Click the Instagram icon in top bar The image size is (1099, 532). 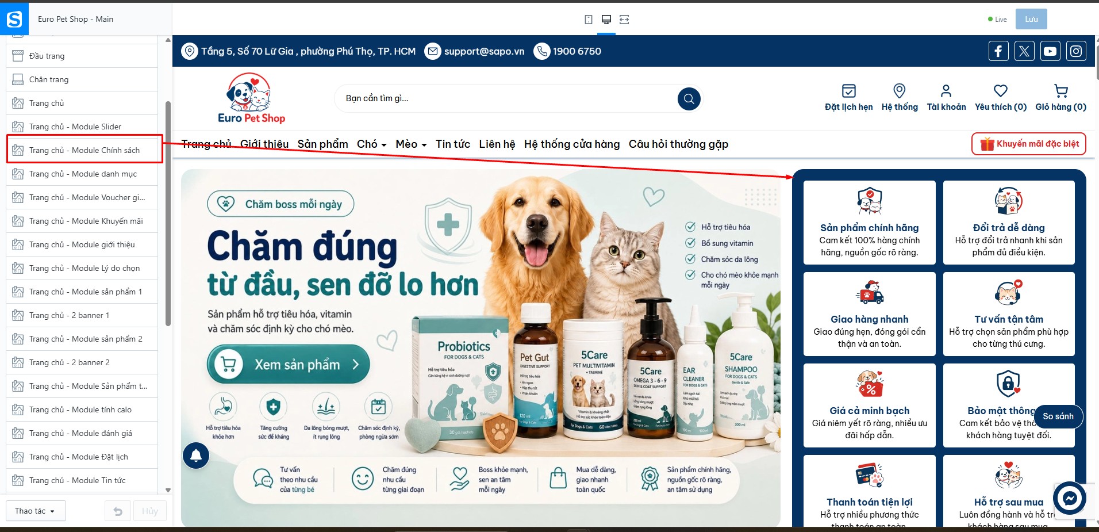[x=1076, y=51]
